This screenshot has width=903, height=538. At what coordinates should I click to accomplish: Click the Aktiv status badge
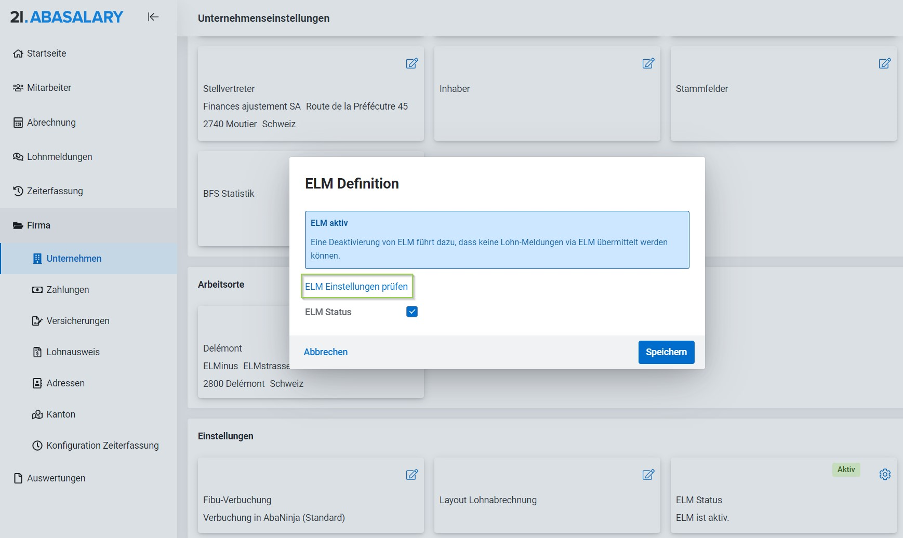coord(846,469)
